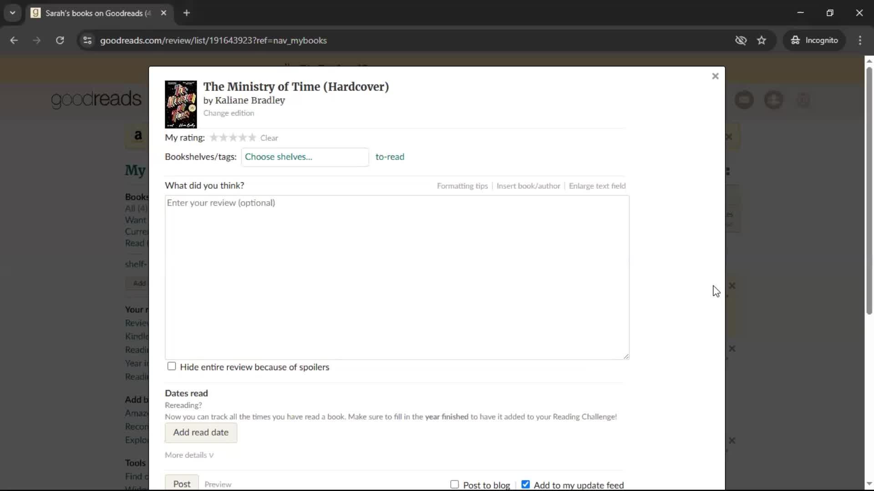Click the fourth rating star
The height and width of the screenshot is (491, 874).
243,137
